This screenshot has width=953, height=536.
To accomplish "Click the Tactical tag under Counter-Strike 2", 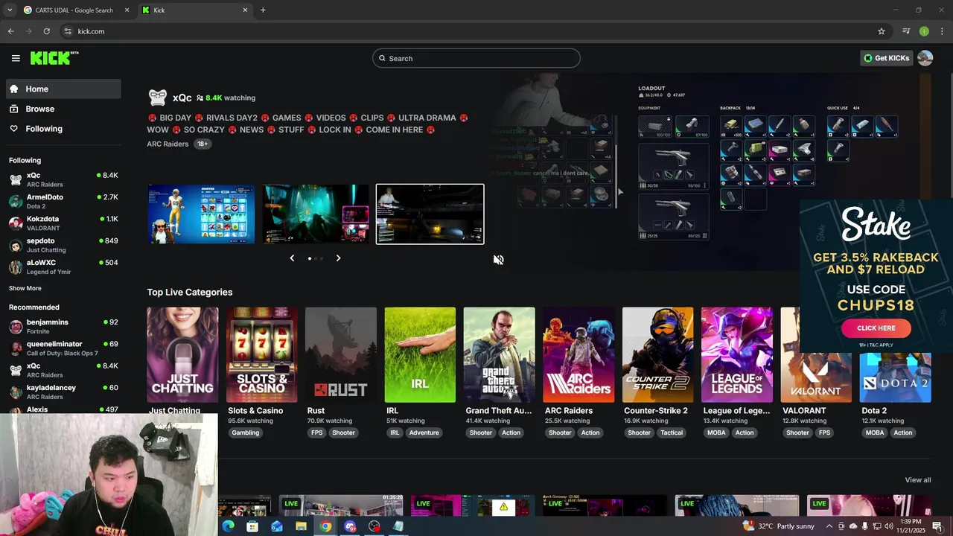I will click(x=672, y=433).
